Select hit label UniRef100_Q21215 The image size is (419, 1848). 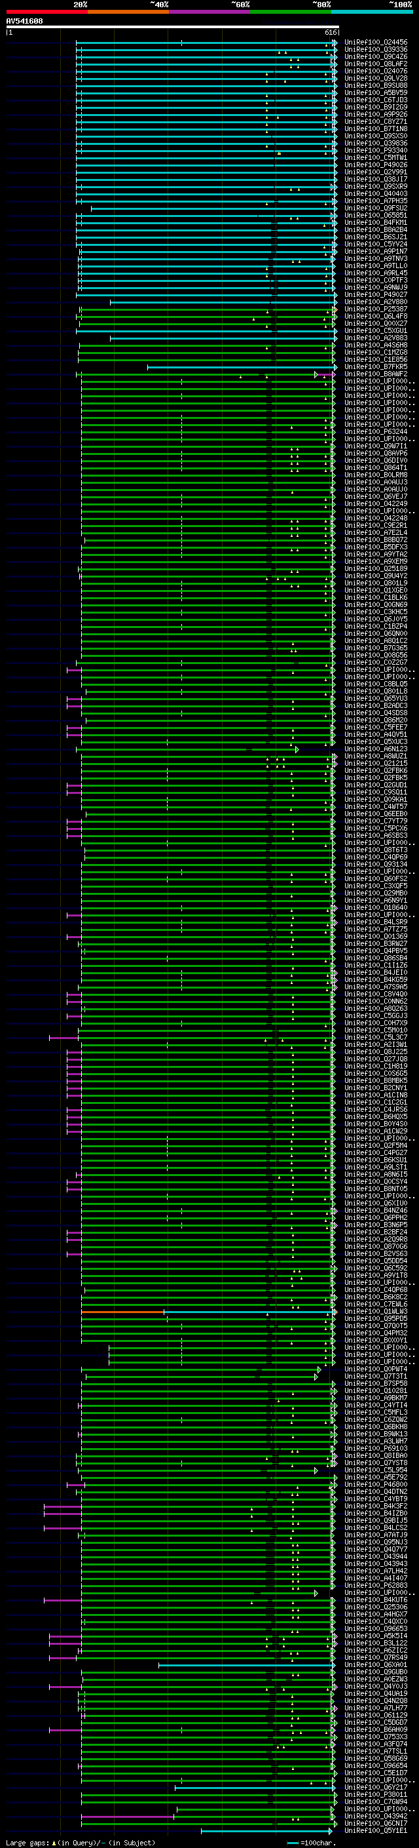(376, 763)
